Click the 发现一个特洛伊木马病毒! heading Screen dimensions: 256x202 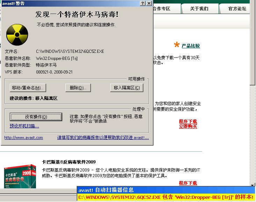(77, 14)
